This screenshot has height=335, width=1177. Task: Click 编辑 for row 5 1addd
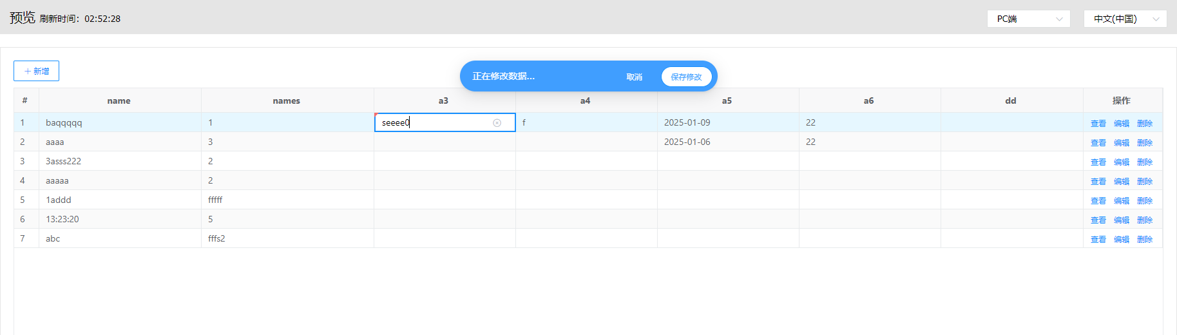tap(1121, 200)
